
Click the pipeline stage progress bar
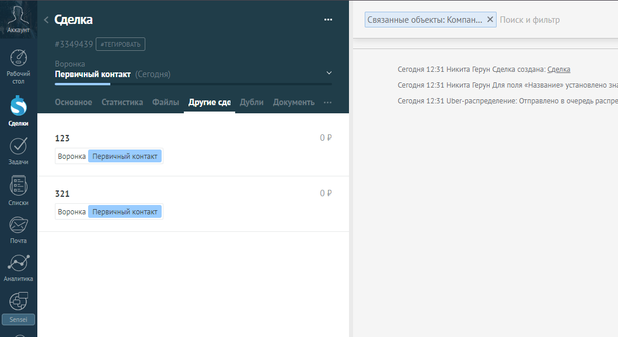[193, 84]
